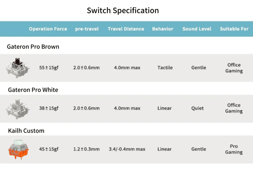Click the Tactile behavior value
The height and width of the screenshot is (178, 253).
coord(165,67)
